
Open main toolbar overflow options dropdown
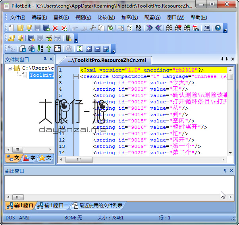pyautogui.click(x=225, y=28)
